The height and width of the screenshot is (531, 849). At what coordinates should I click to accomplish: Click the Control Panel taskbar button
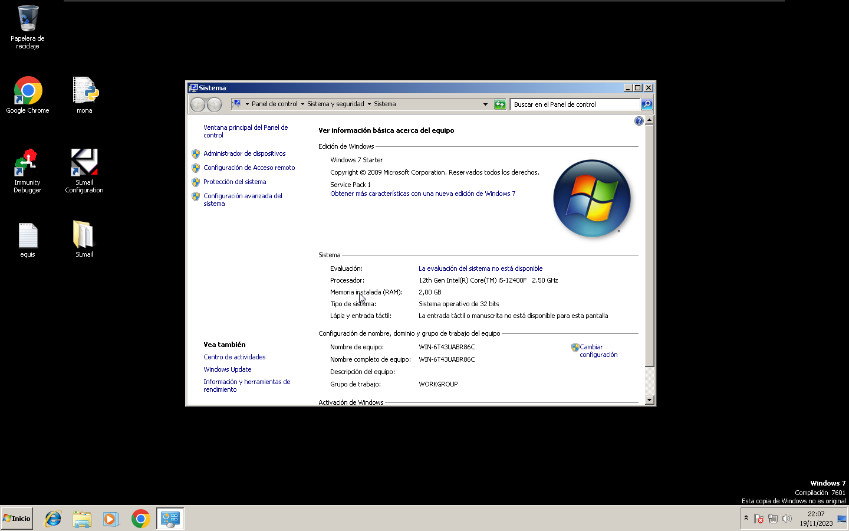coord(170,519)
